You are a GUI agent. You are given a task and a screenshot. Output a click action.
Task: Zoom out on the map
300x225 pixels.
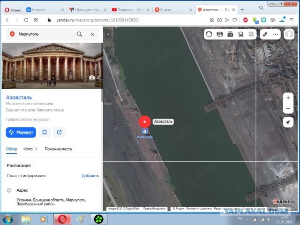[x=288, y=108]
